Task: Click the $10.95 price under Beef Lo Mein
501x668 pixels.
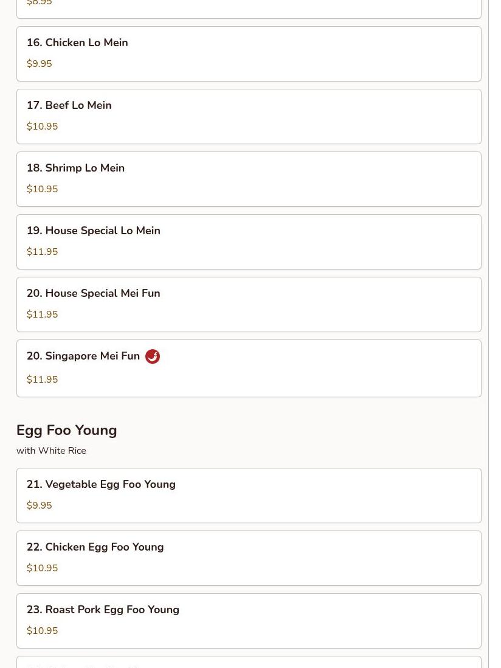Action: 42,126
